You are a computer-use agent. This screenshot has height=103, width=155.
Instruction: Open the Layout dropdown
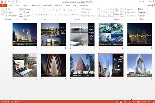pos(27,9)
